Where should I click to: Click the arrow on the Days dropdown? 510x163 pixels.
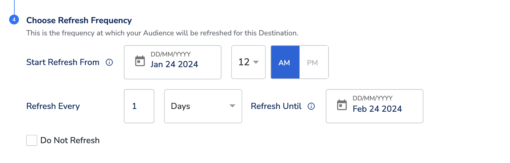(232, 106)
